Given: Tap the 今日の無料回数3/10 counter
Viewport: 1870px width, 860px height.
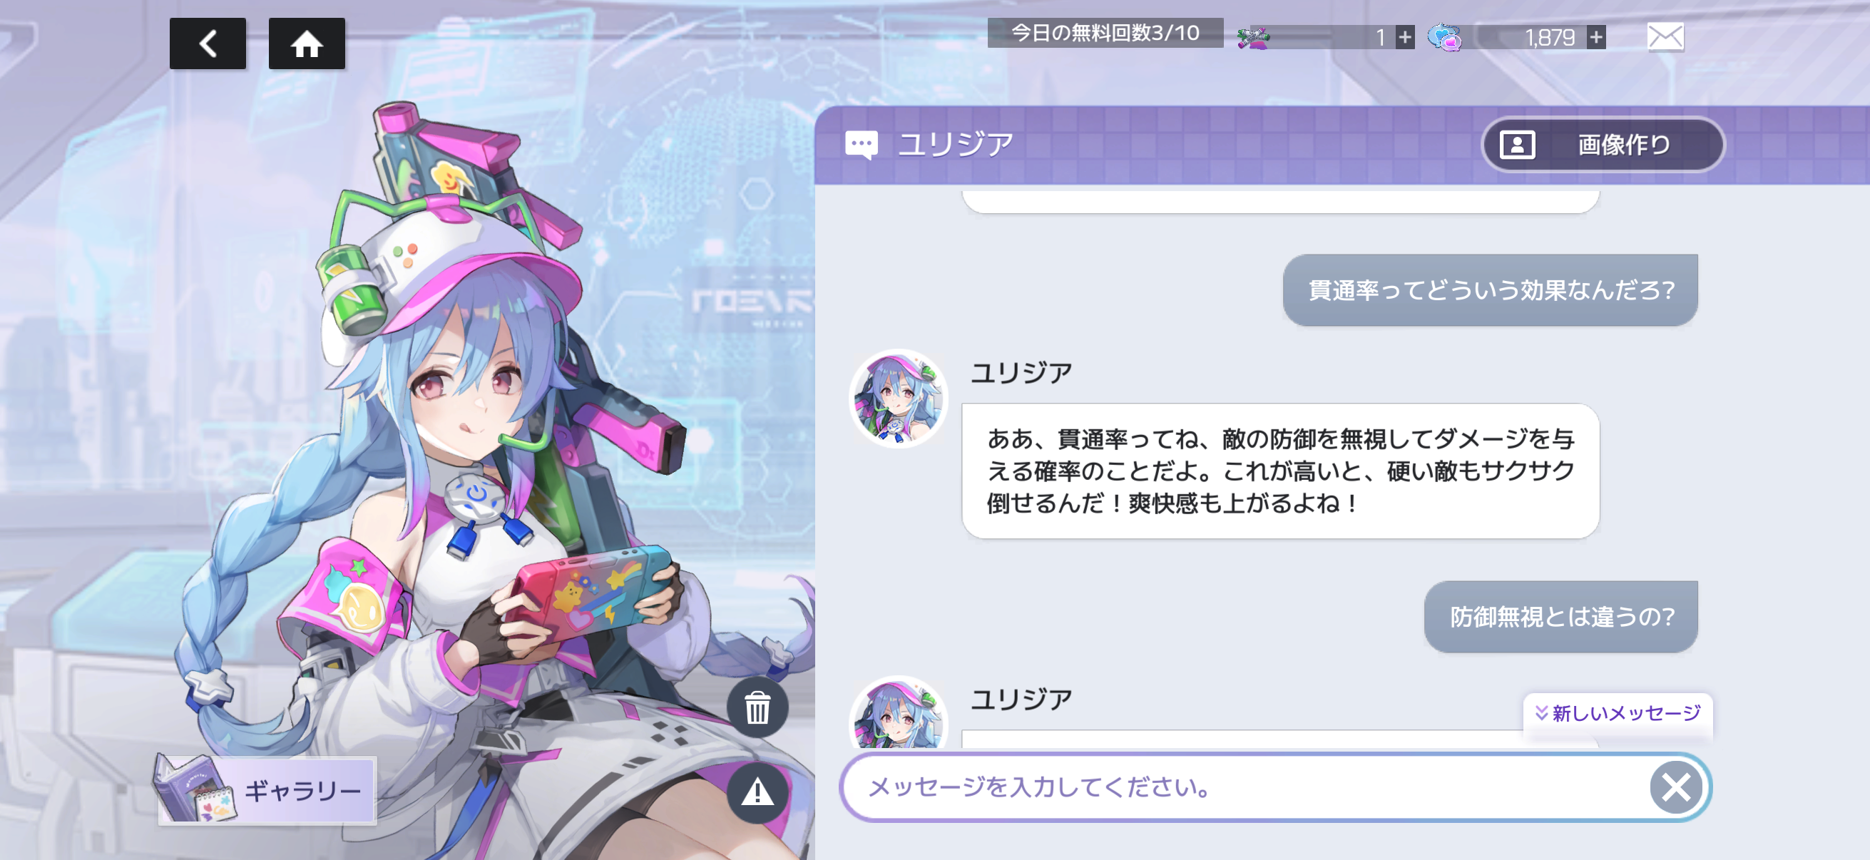Looking at the screenshot, I should pyautogui.click(x=1105, y=33).
